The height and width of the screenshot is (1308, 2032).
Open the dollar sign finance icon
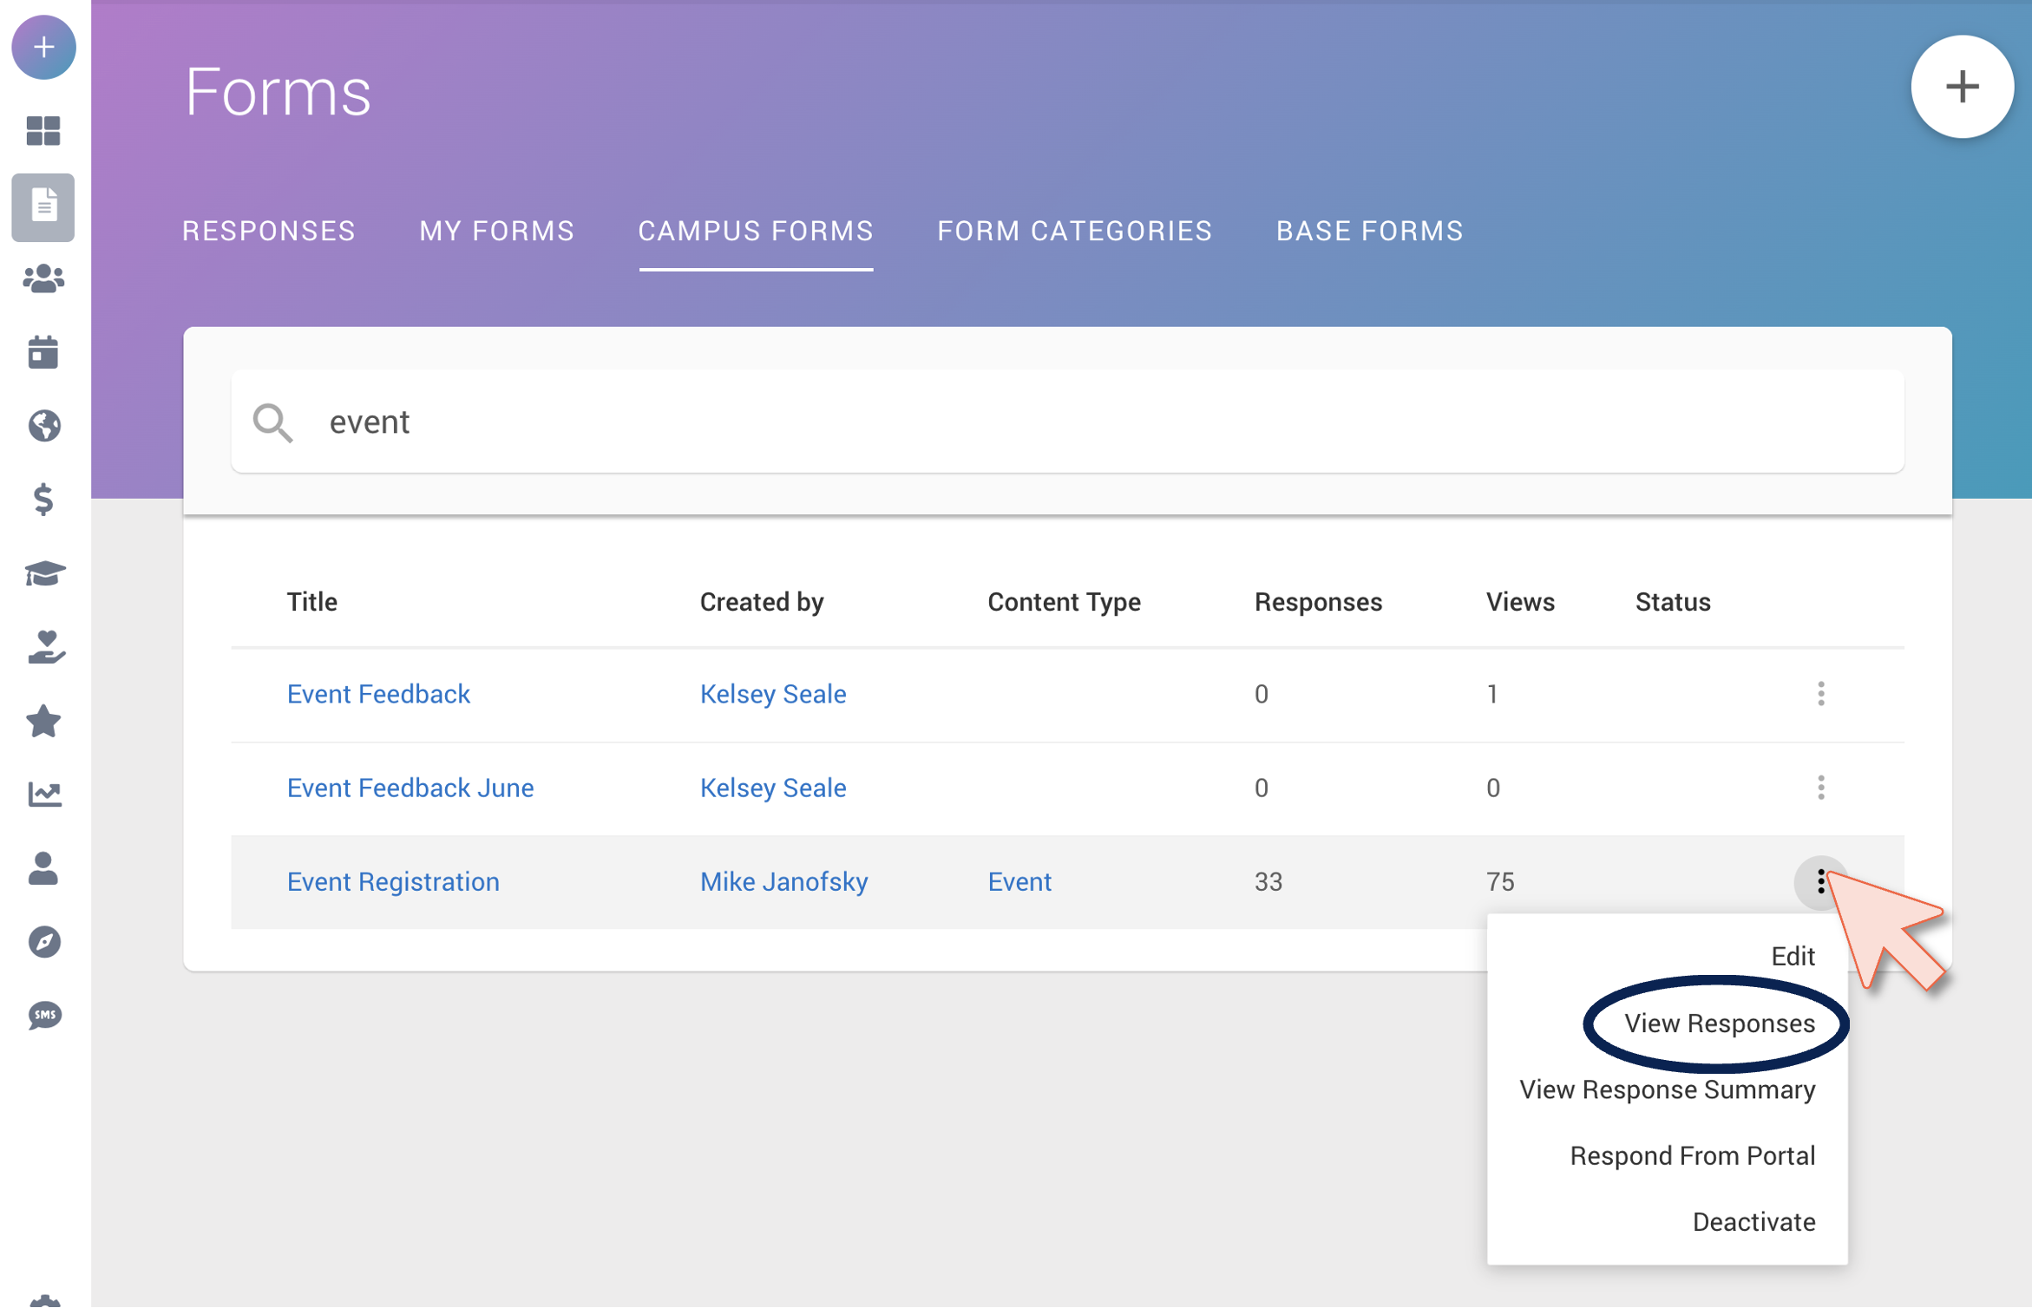coord(43,500)
